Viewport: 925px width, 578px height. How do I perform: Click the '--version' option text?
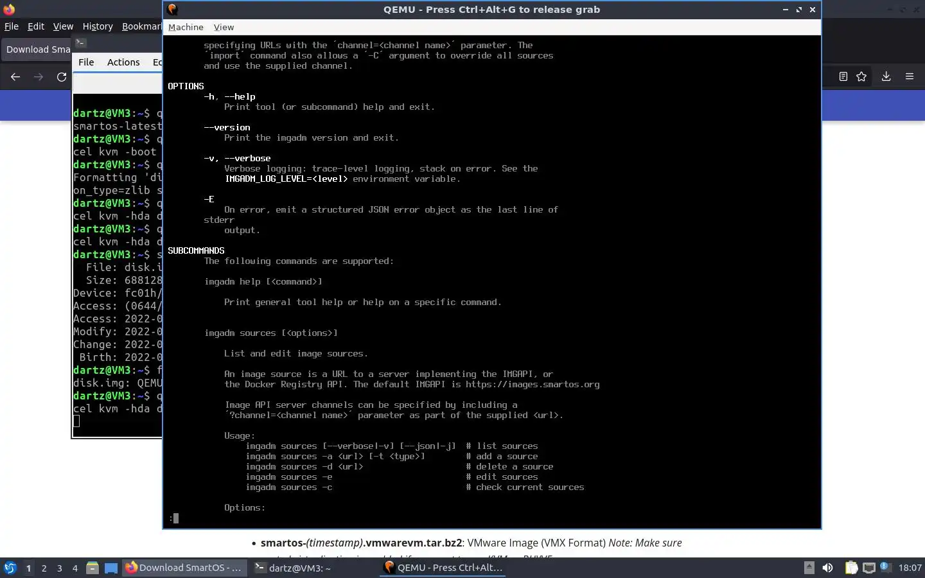pos(227,127)
